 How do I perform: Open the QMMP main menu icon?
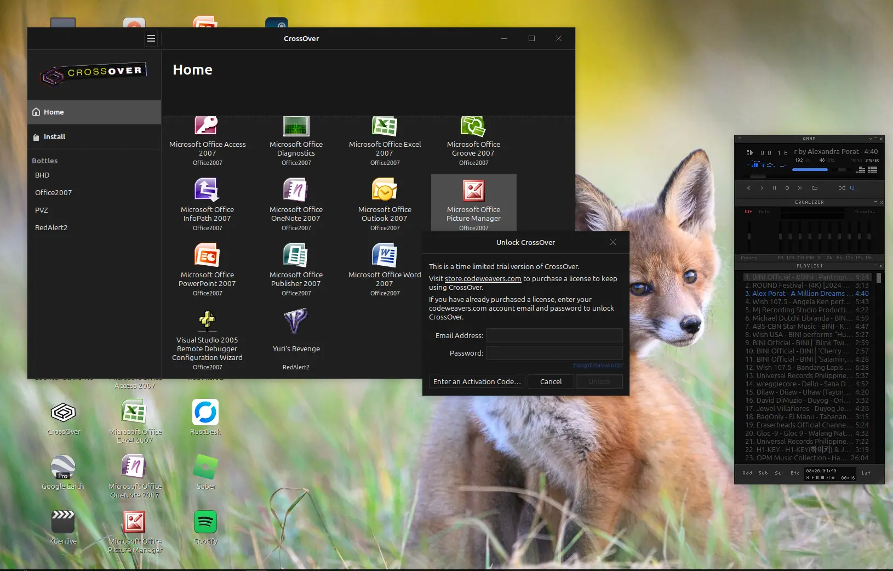740,139
